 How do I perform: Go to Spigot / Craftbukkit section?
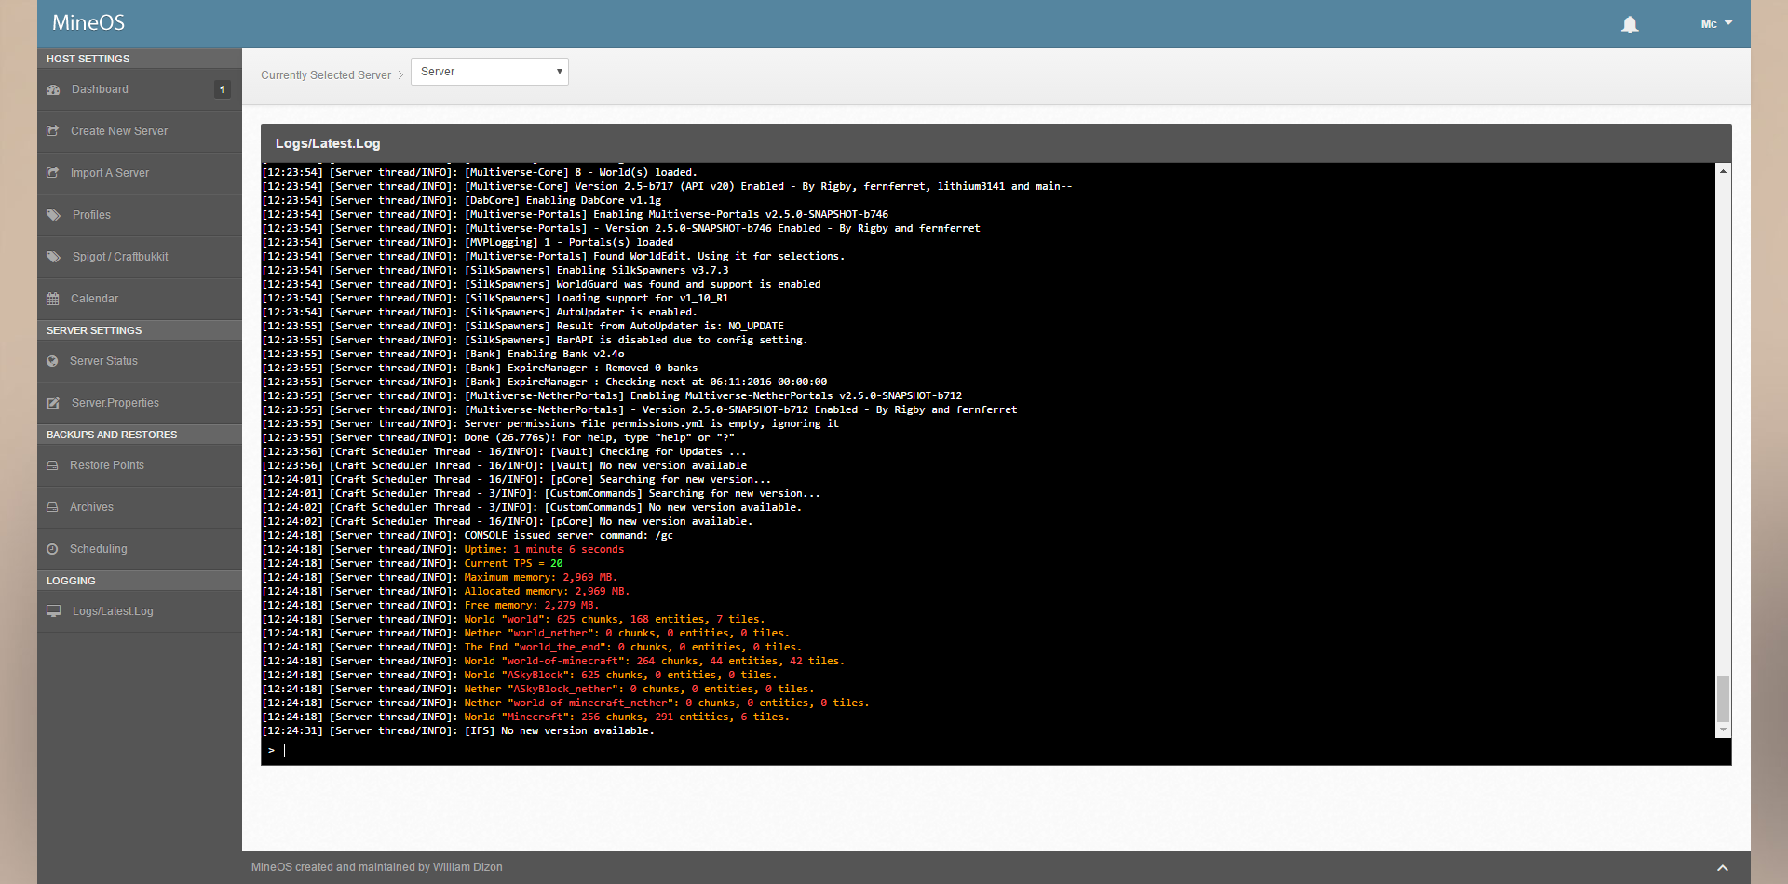[120, 257]
